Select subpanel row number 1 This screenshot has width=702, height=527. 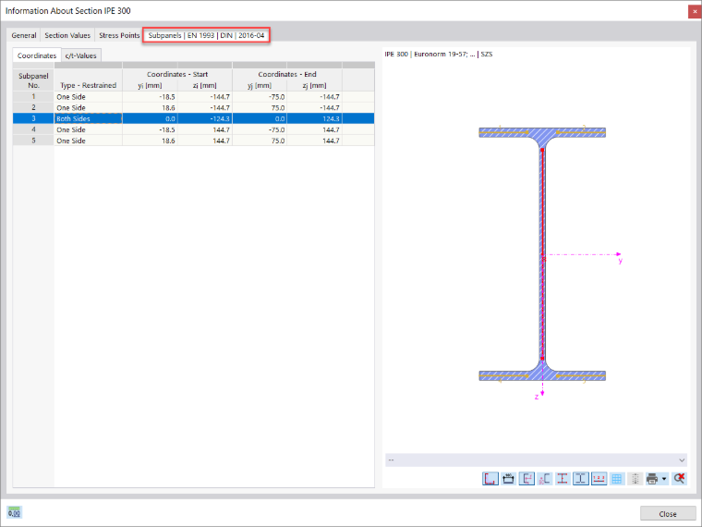33,97
